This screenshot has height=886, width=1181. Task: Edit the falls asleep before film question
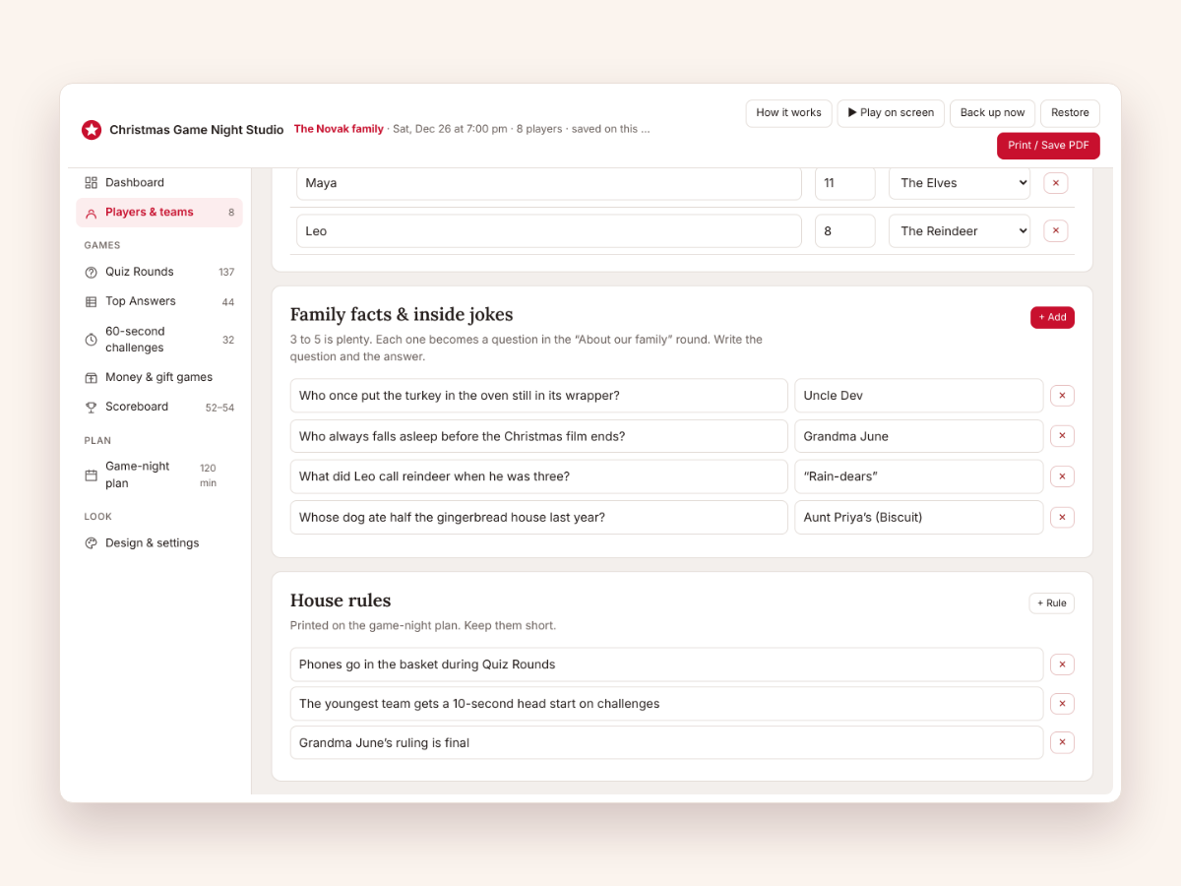539,436
